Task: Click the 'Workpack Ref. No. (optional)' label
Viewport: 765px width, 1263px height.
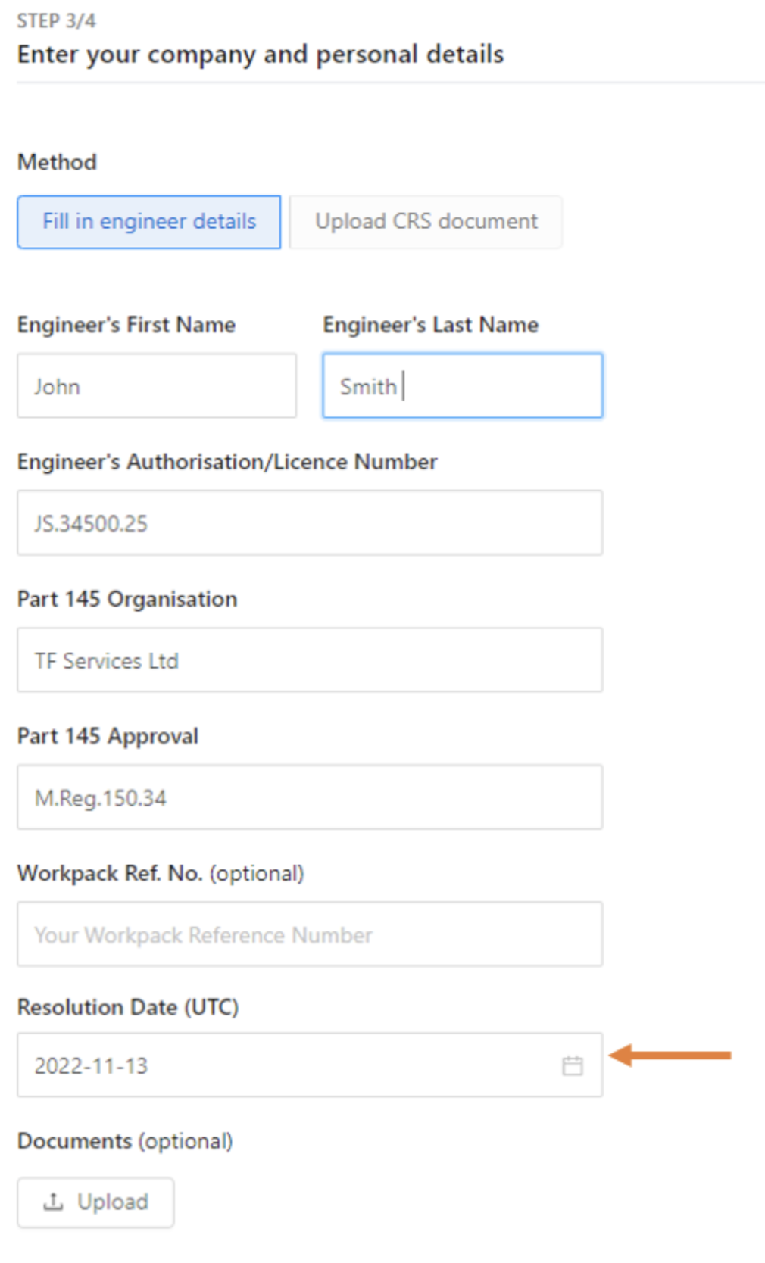Action: click(x=161, y=873)
